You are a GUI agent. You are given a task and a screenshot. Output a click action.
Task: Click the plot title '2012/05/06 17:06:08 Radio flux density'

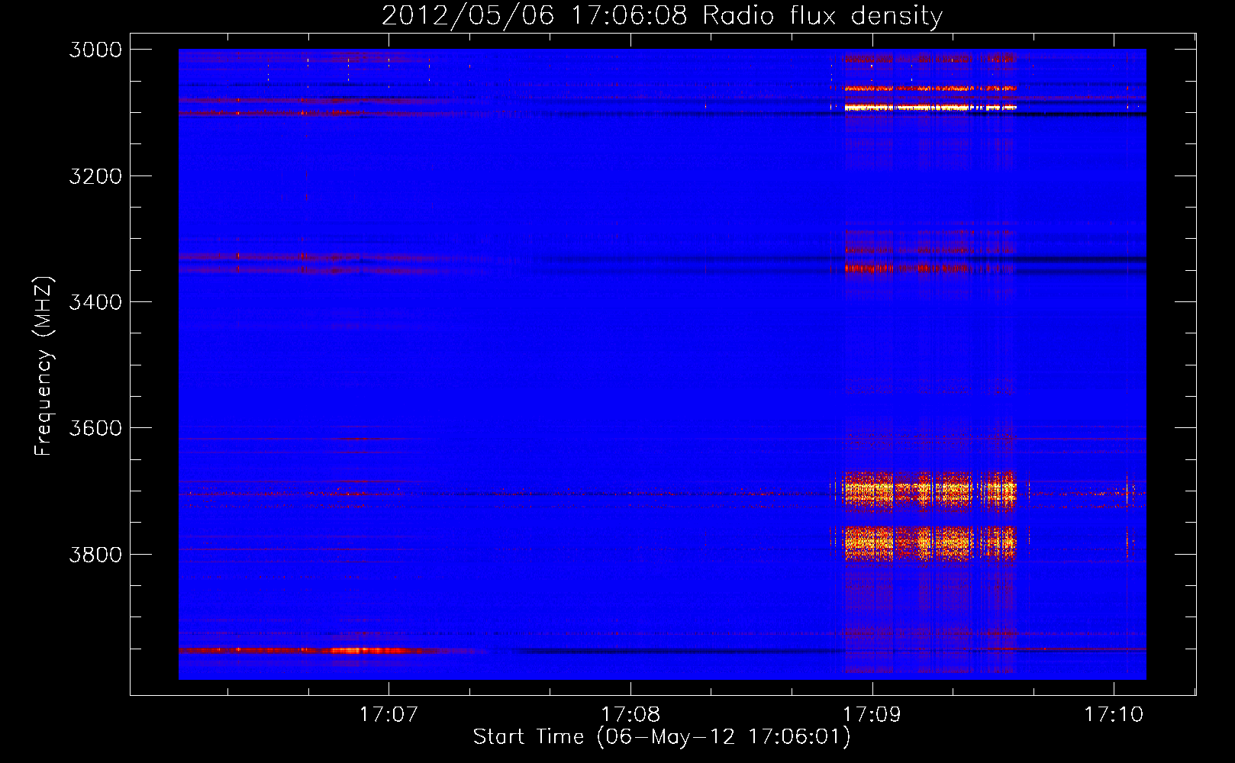tap(662, 15)
